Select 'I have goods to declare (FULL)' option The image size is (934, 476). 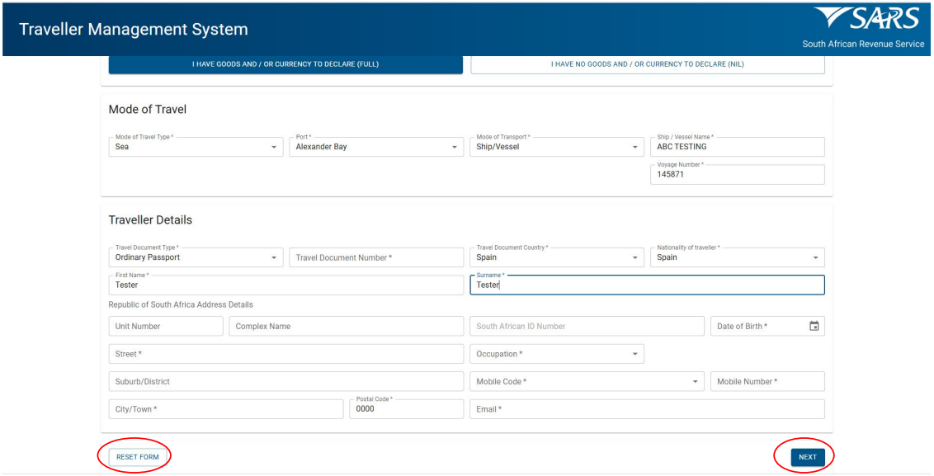click(285, 64)
